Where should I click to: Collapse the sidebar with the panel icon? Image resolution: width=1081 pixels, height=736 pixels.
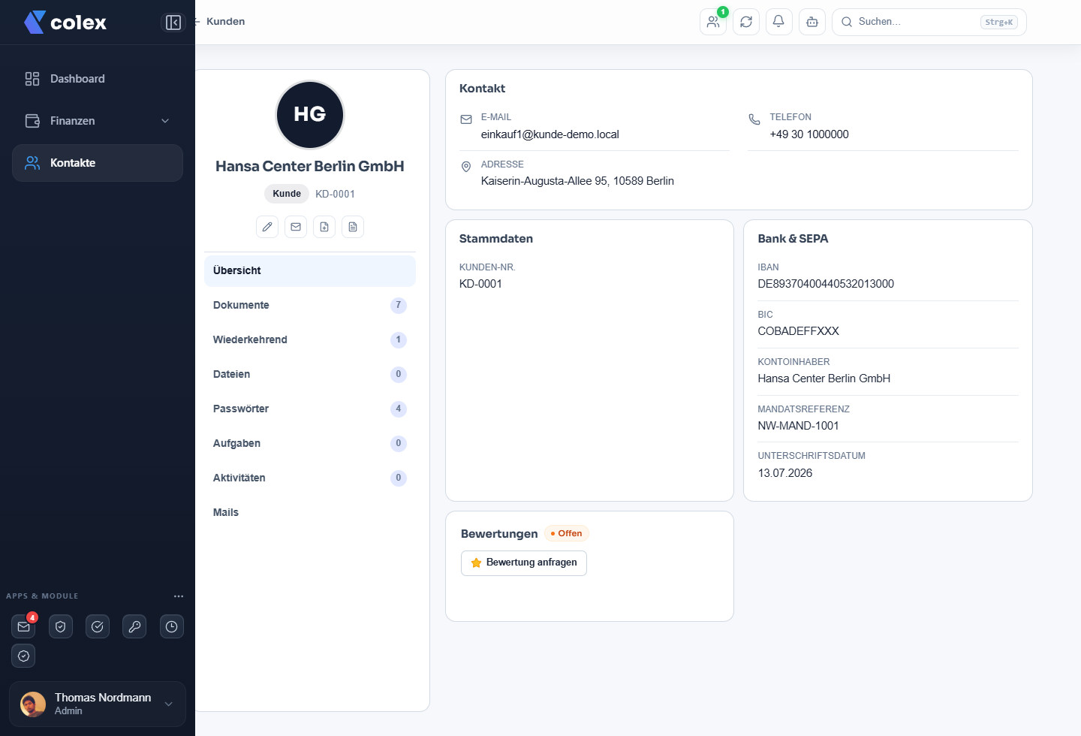pyautogui.click(x=173, y=23)
